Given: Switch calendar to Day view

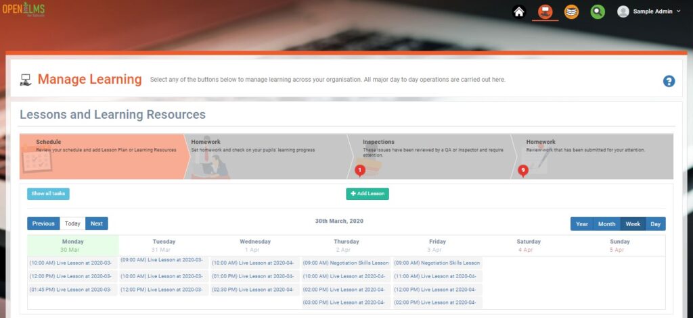Looking at the screenshot, I should pos(655,224).
